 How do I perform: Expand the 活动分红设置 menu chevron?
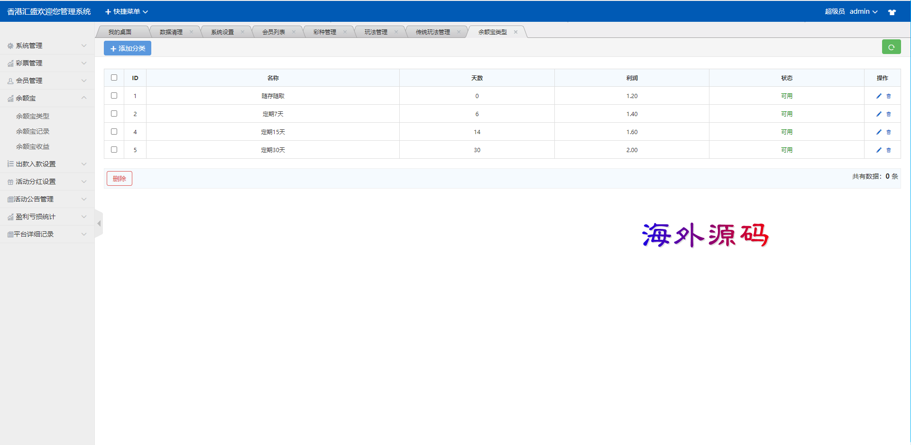(84, 182)
